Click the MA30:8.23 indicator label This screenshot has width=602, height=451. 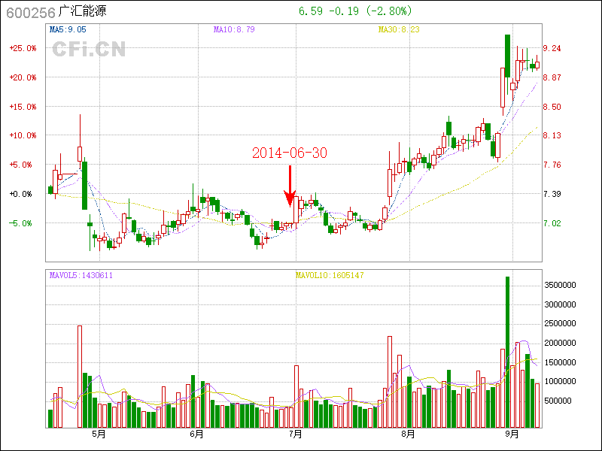point(399,29)
